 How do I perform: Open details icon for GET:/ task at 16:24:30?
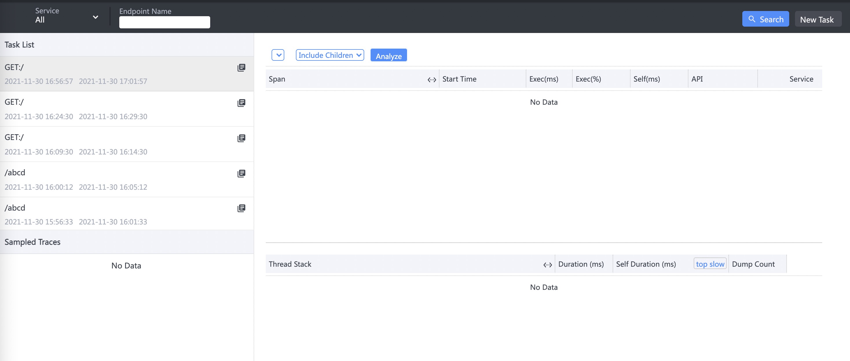241,103
